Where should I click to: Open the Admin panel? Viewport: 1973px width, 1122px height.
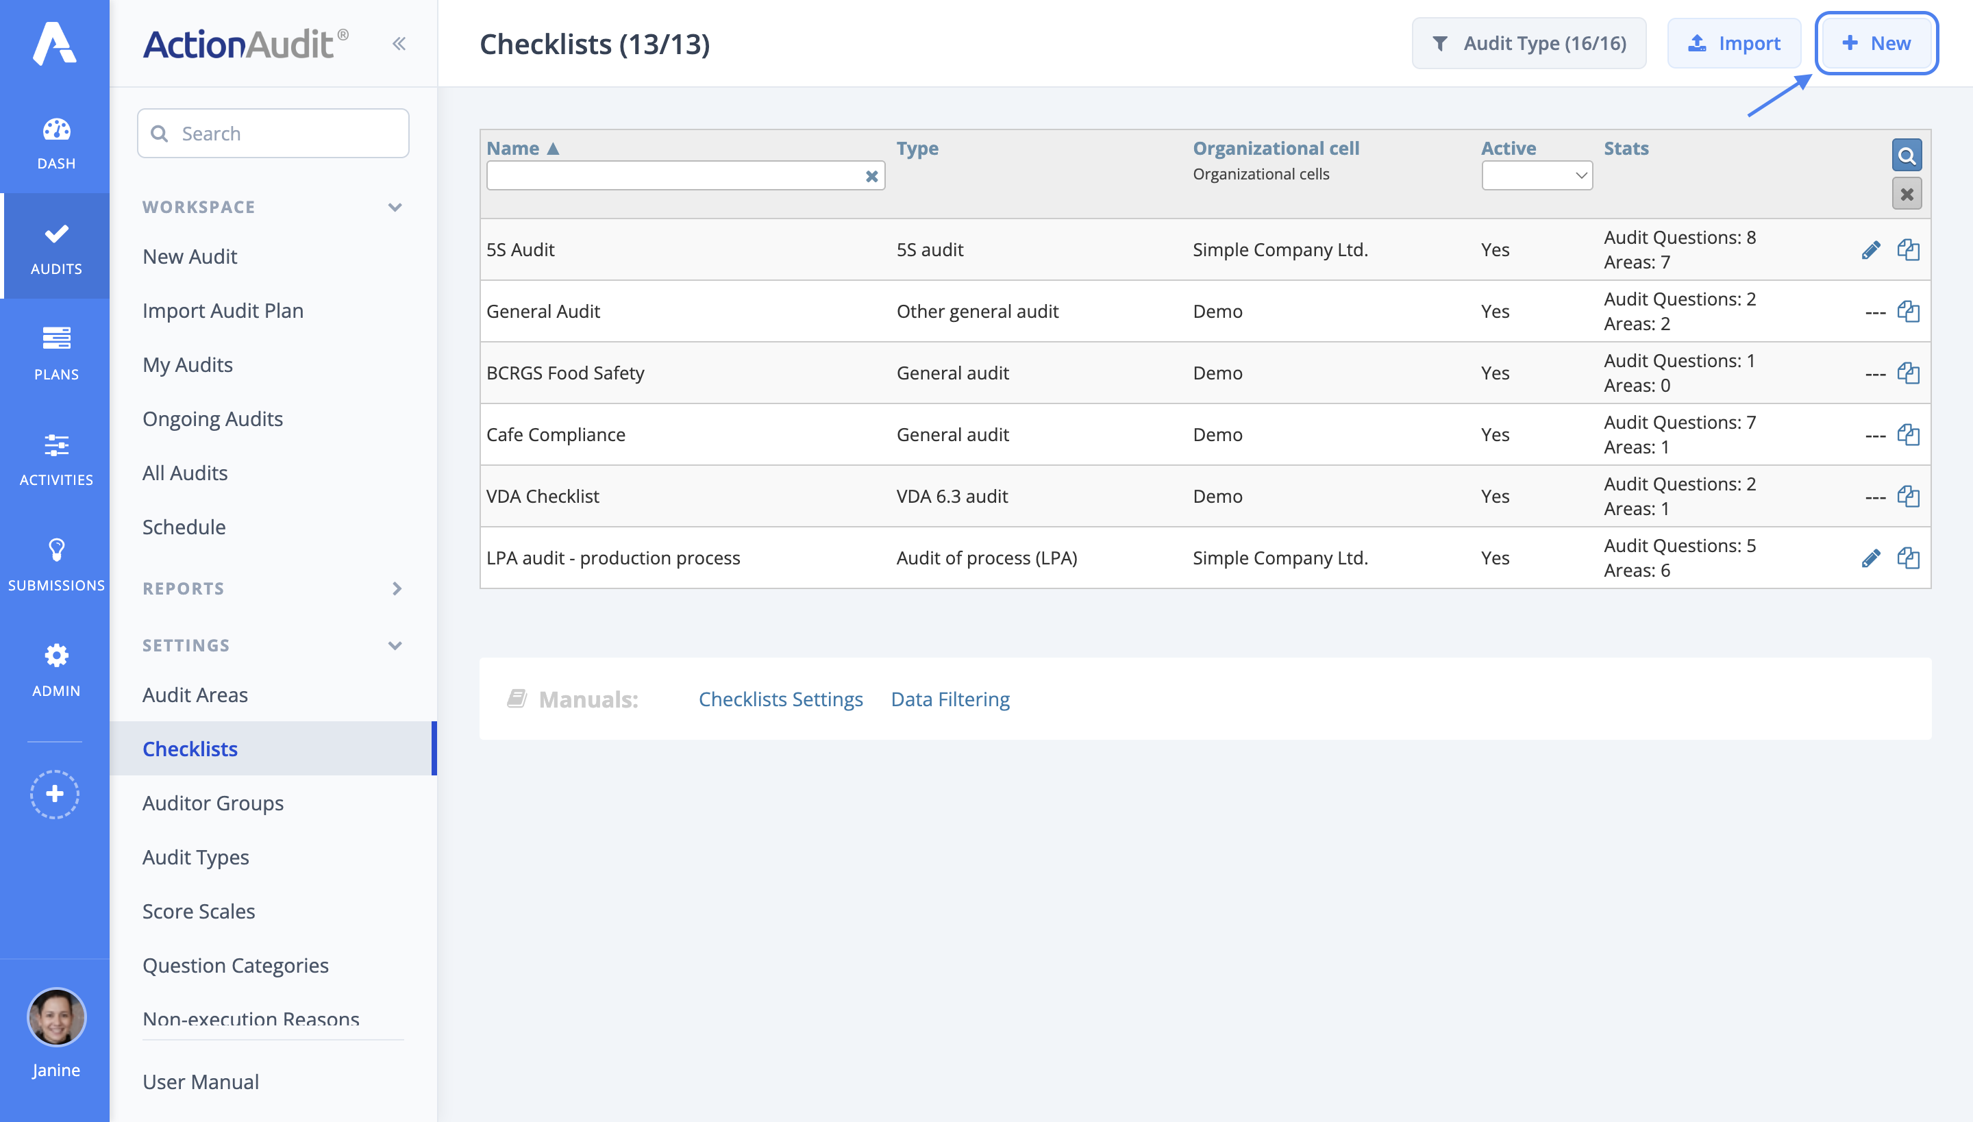[x=55, y=669]
